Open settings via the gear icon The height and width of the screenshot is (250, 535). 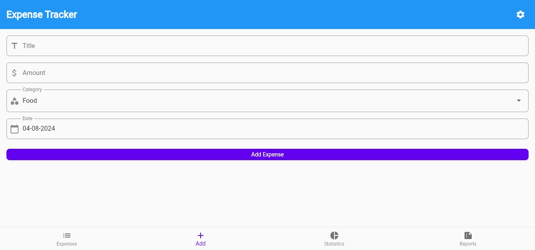pos(520,15)
